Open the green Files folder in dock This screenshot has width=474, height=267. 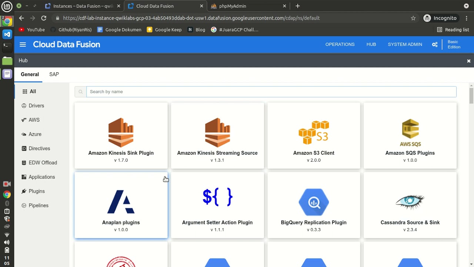coord(7,61)
